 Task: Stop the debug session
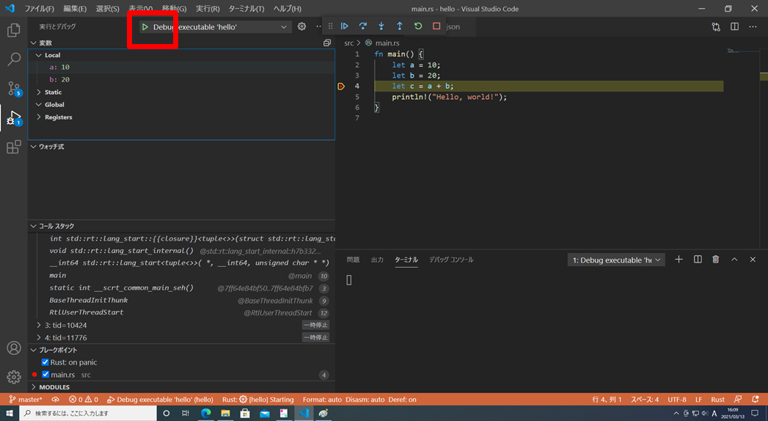tap(436, 26)
